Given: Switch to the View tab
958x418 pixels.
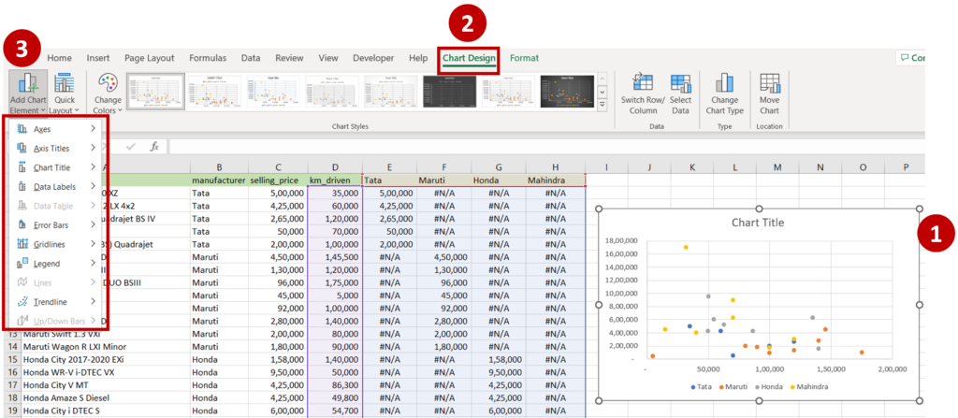Looking at the screenshot, I should coord(328,58).
